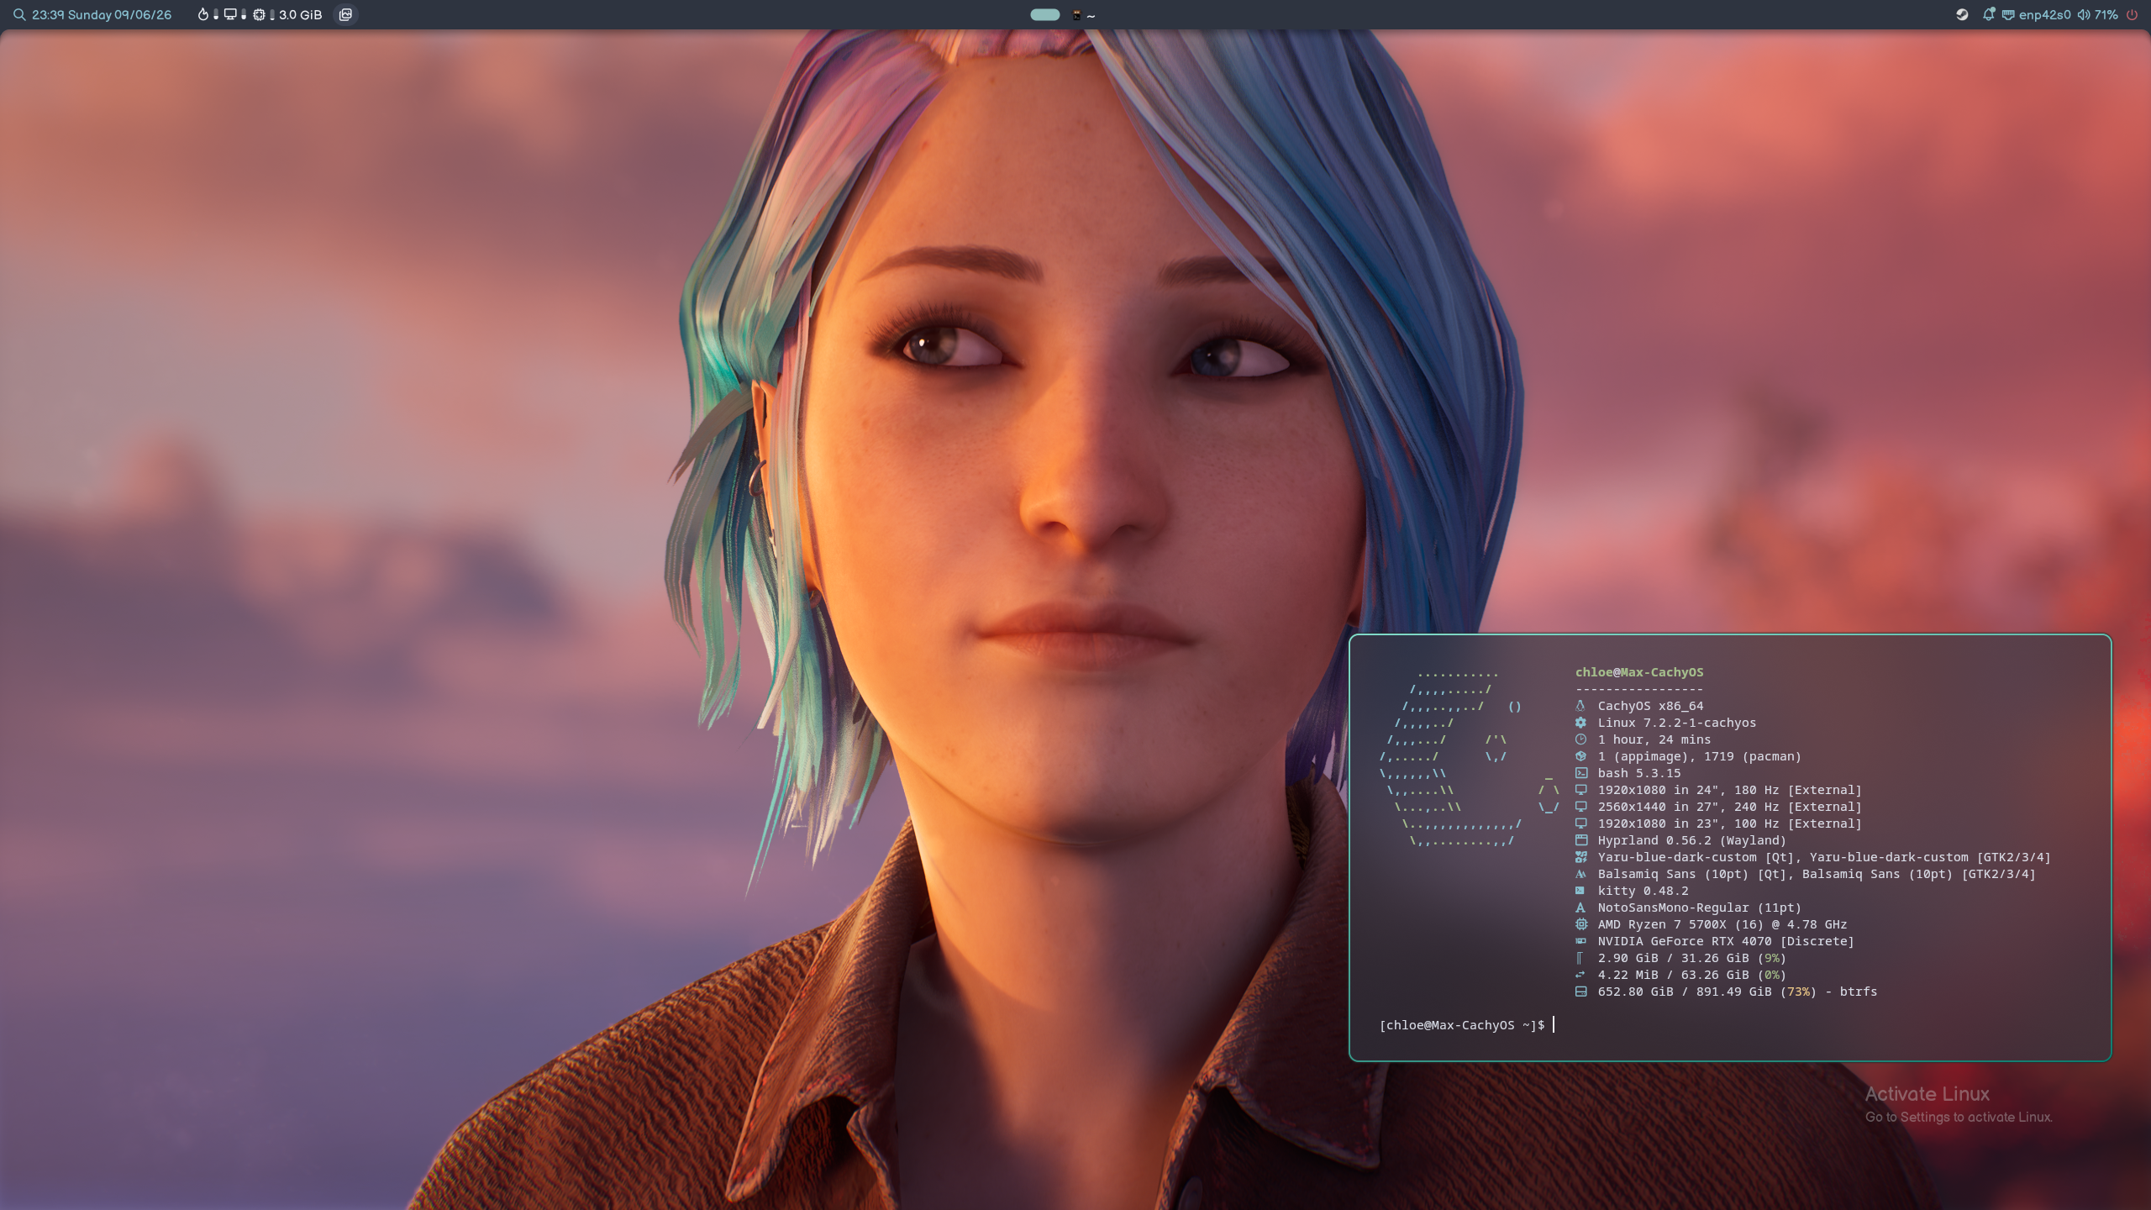Click the CPU icon beside AMD Ryzen

click(1580, 924)
